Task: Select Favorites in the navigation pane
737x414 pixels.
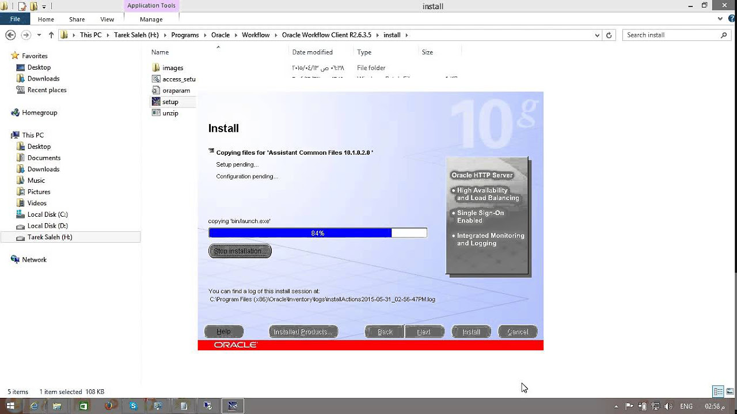Action: click(x=35, y=56)
